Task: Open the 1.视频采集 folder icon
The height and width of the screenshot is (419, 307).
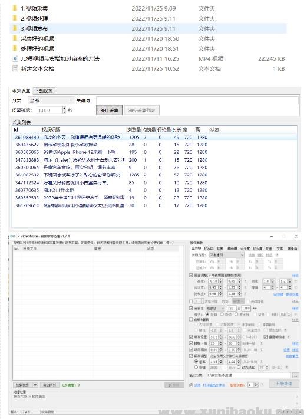Action: (15, 8)
